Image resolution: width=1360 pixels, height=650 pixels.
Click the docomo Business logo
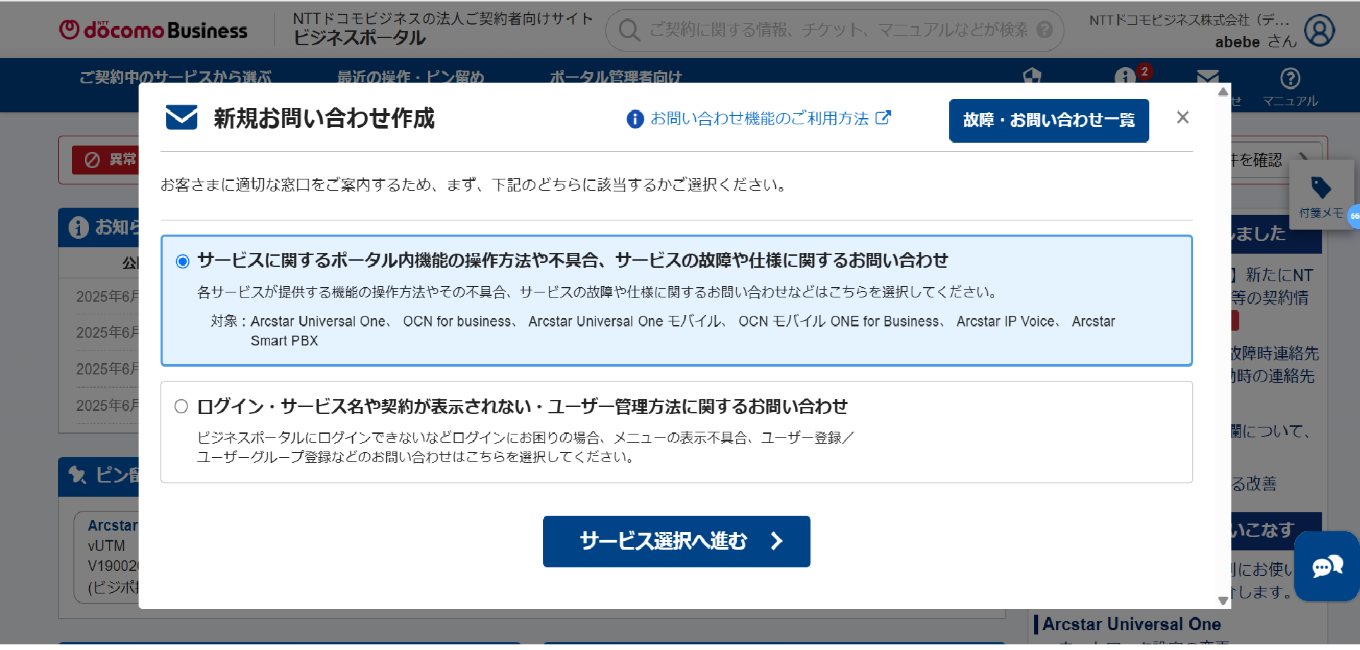[x=153, y=30]
